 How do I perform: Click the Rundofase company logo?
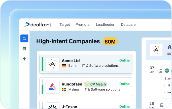[x=53, y=87]
